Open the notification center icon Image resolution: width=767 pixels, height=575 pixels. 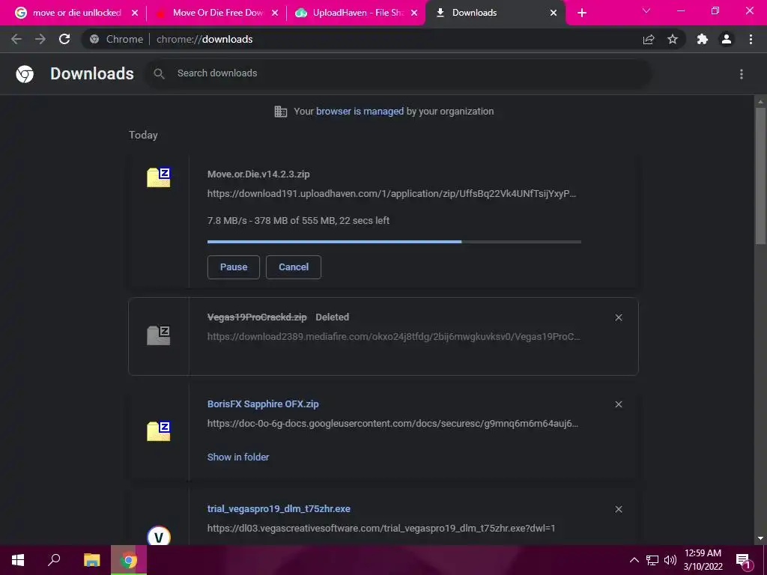[743, 560]
